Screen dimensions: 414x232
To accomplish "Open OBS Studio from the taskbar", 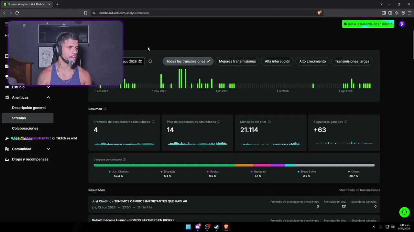I will pyautogui.click(x=207, y=227).
